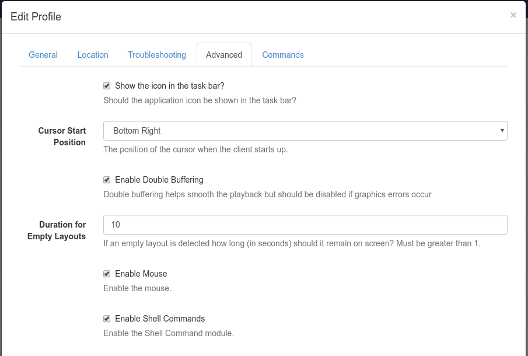This screenshot has height=356, width=528.
Task: Click the Show the icon label text
Action: pyautogui.click(x=170, y=86)
